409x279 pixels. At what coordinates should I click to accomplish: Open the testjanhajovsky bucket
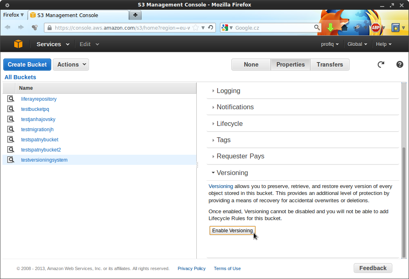(x=38, y=119)
